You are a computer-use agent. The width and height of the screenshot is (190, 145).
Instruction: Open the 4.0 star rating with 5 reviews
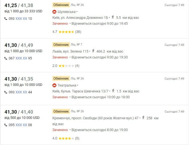coord(66,138)
